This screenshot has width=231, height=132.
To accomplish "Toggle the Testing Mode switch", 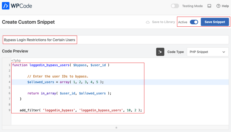I will [x=175, y=6].
